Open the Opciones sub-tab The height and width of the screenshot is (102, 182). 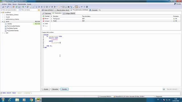point(47,13)
